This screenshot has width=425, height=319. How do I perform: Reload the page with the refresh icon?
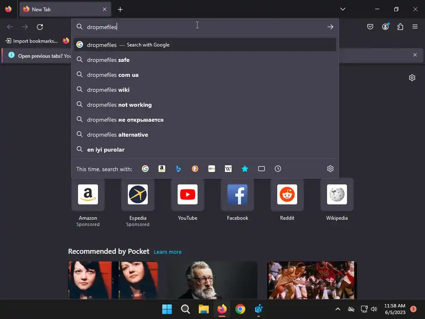click(x=40, y=27)
